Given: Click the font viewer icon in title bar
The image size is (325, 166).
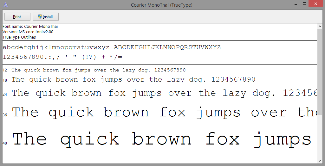Looking at the screenshot, I should pyautogui.click(x=6, y=5).
